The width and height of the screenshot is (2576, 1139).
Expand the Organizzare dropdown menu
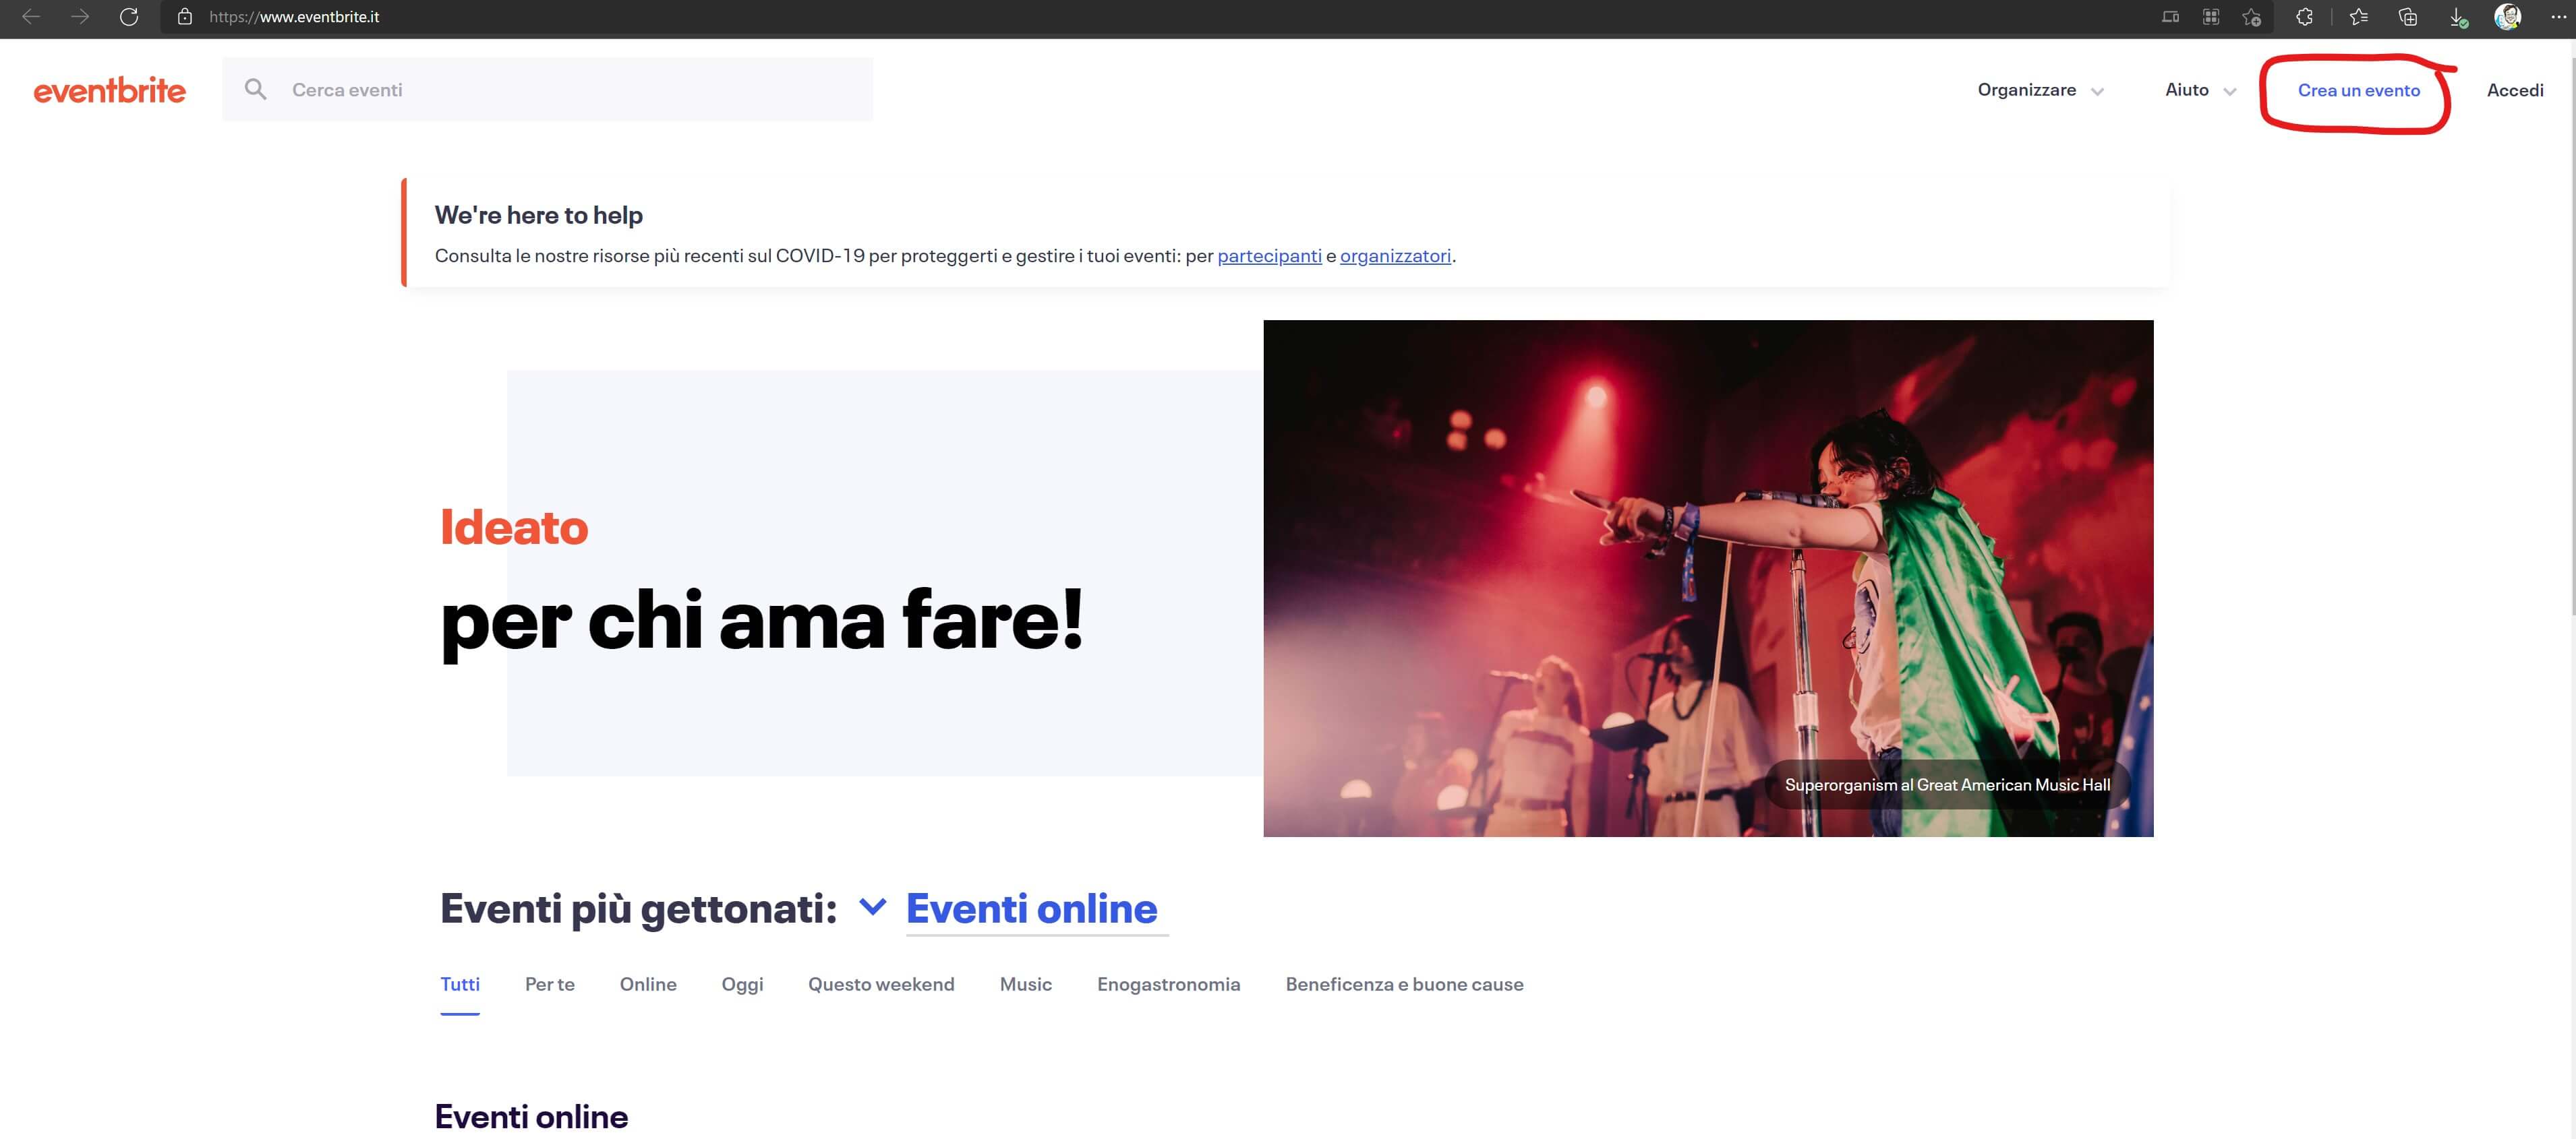pos(2040,90)
